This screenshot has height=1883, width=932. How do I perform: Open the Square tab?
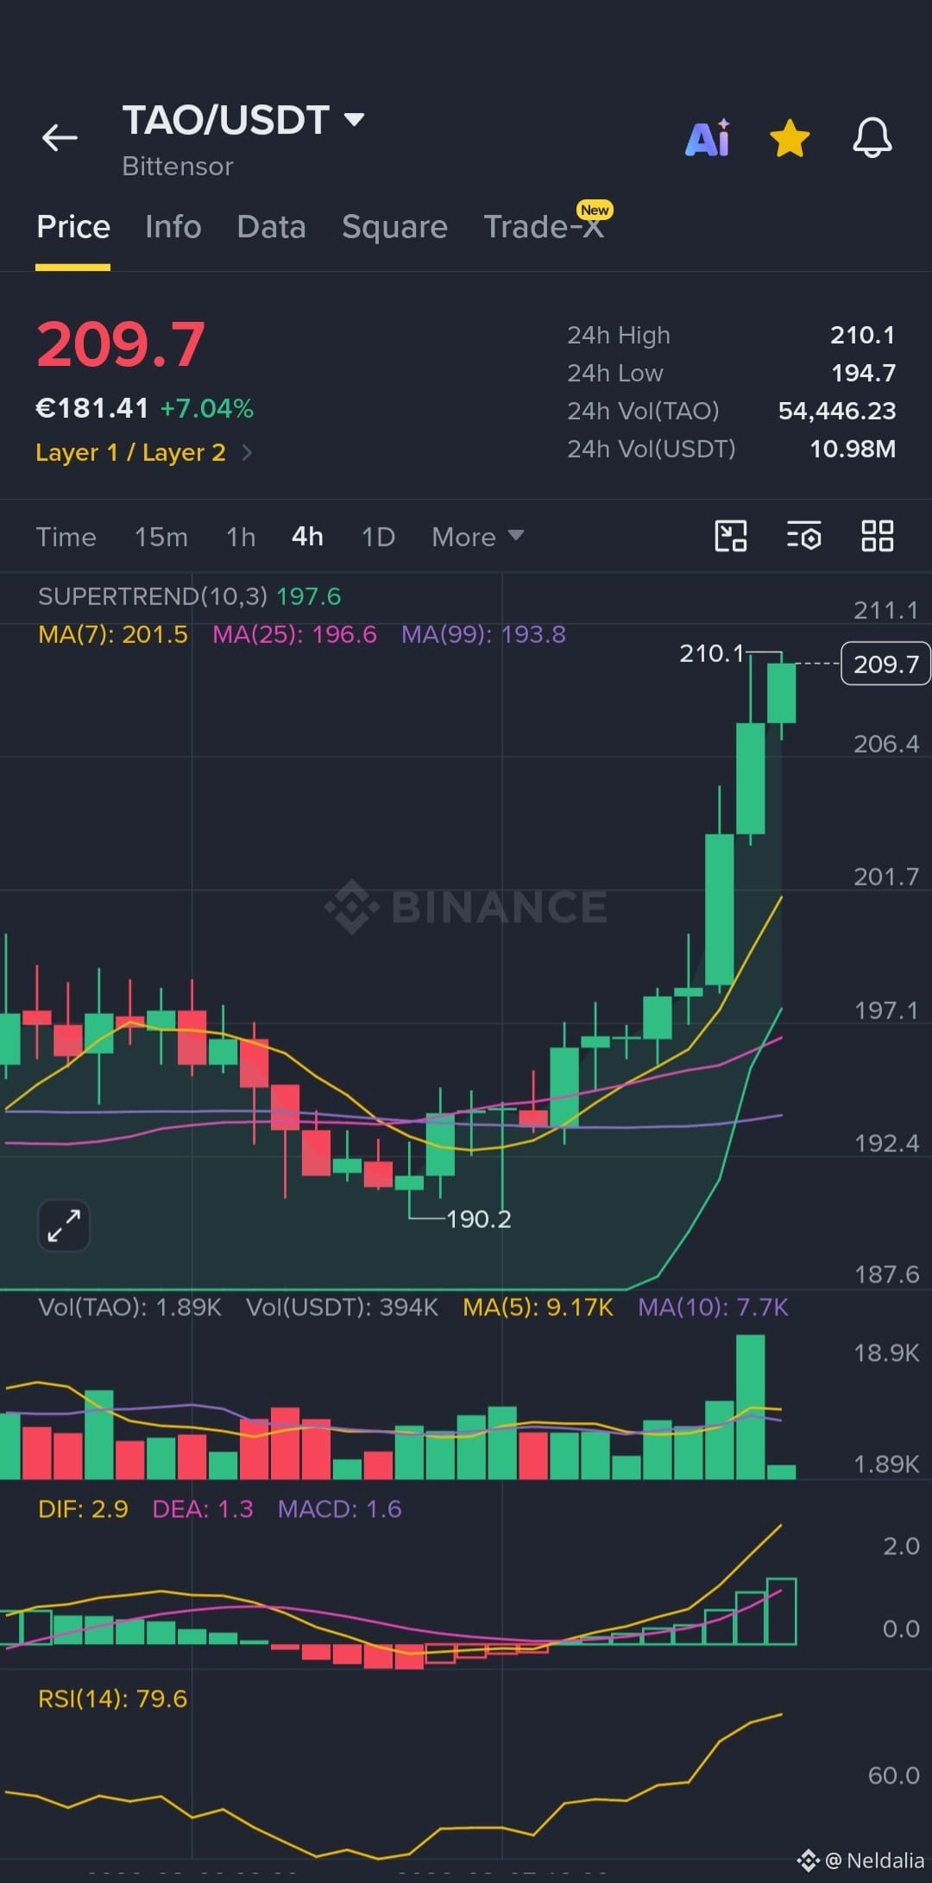tap(394, 227)
